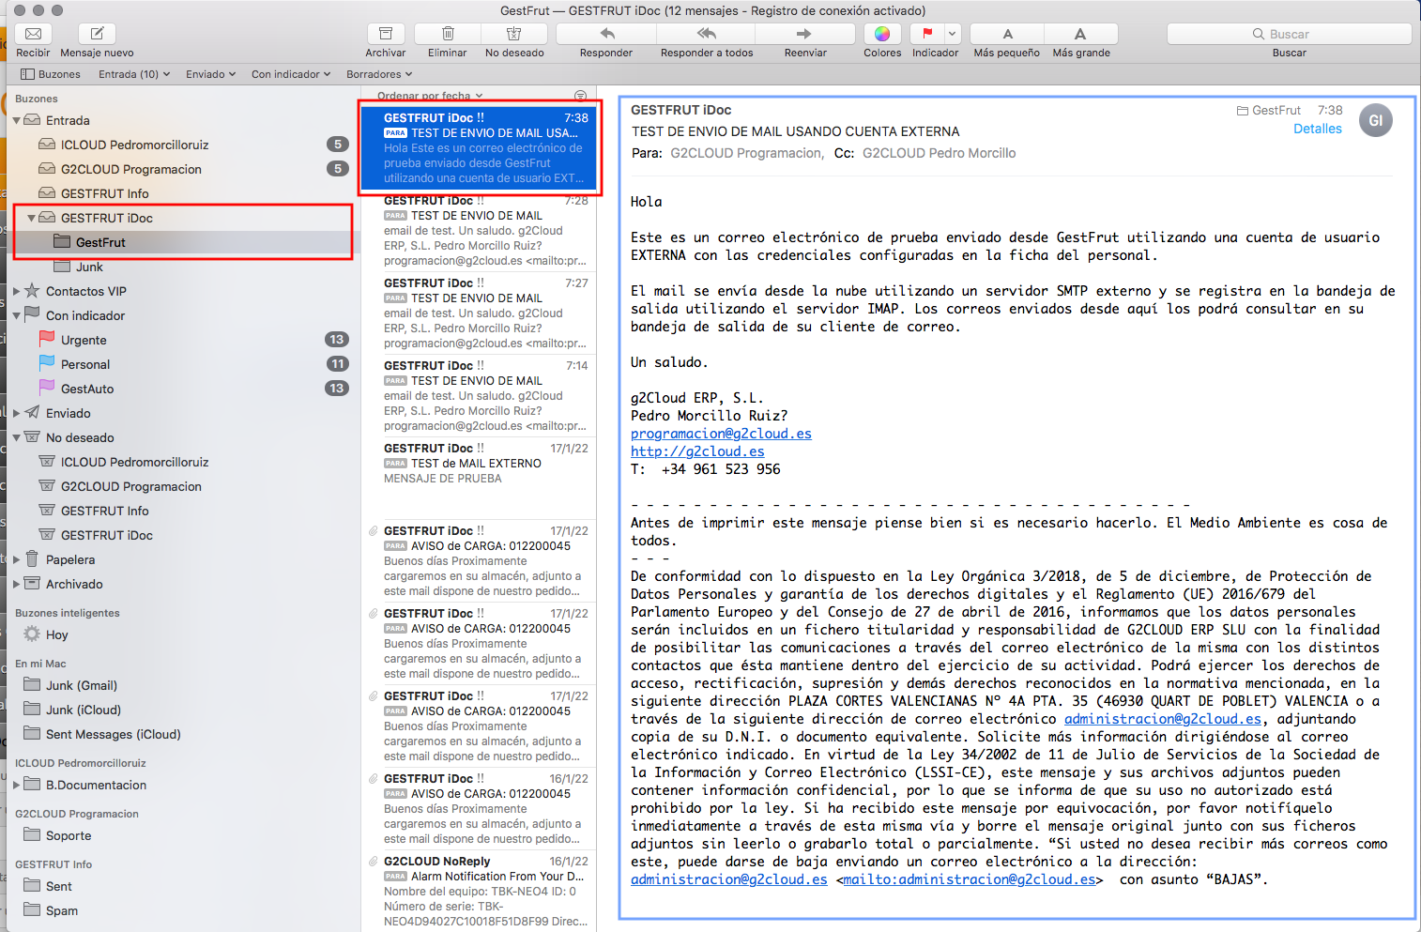Toggle the red Indicador flag
The image size is (1421, 932).
click(x=927, y=34)
